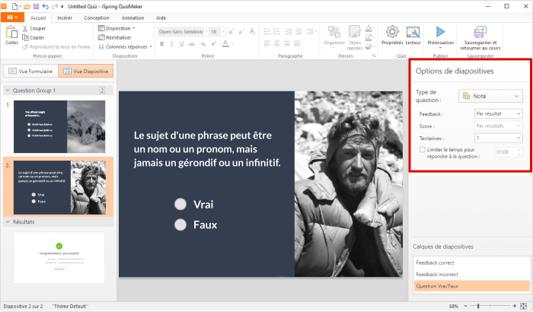Click the question text on the slide
533x312 pixels.
[x=207, y=149]
